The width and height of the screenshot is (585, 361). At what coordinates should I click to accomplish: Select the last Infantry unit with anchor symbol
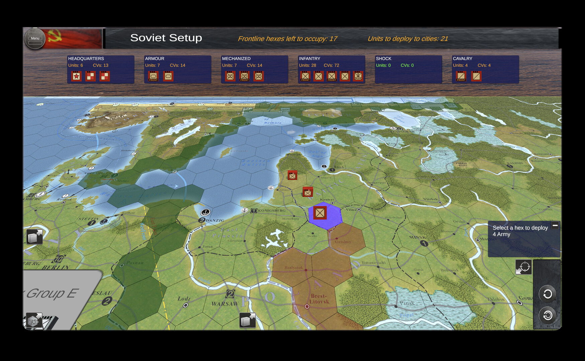coord(358,76)
